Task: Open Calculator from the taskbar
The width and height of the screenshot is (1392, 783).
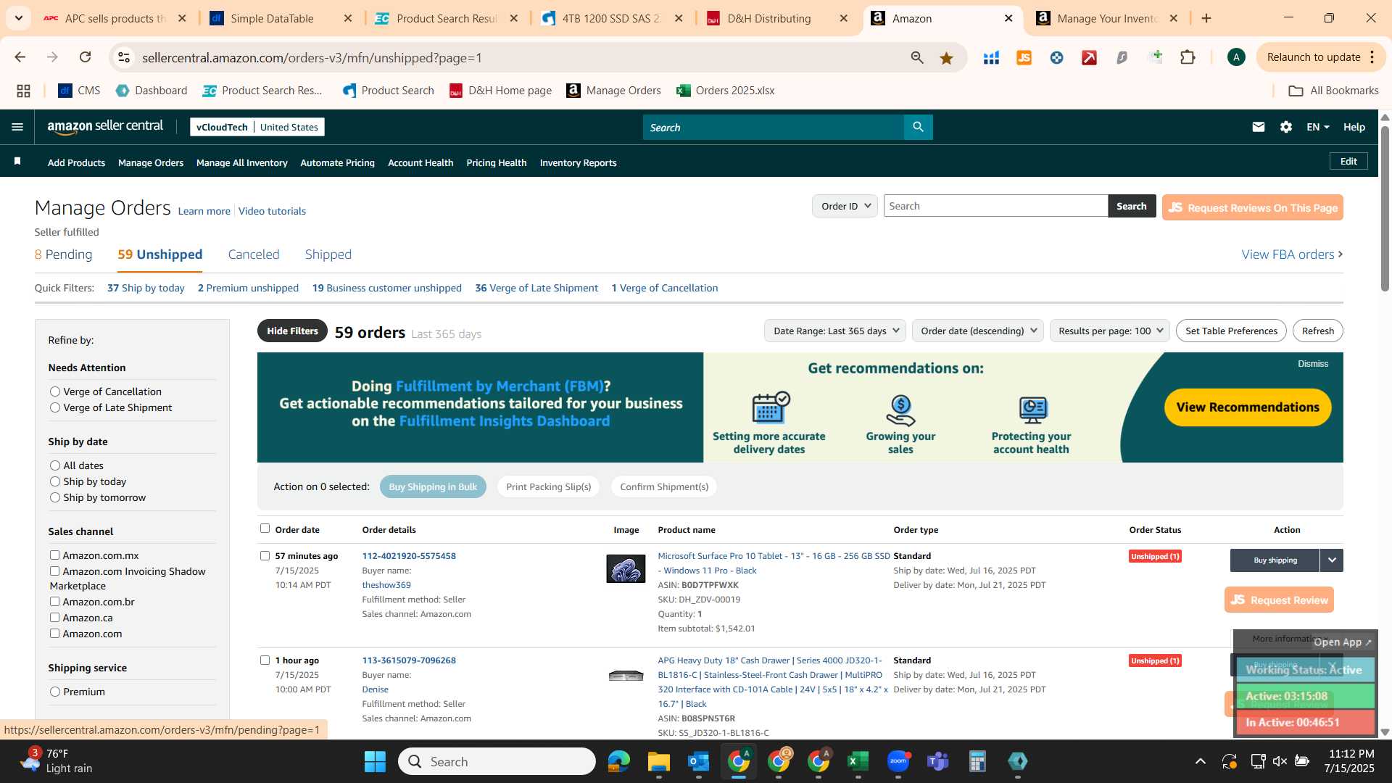Action: click(x=977, y=761)
